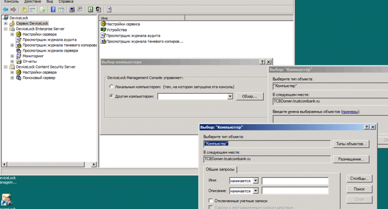Viewport: 388px width, 209px height.
Task: Click the Просмотрщик журнала сервера tree icon
Action: point(19,51)
